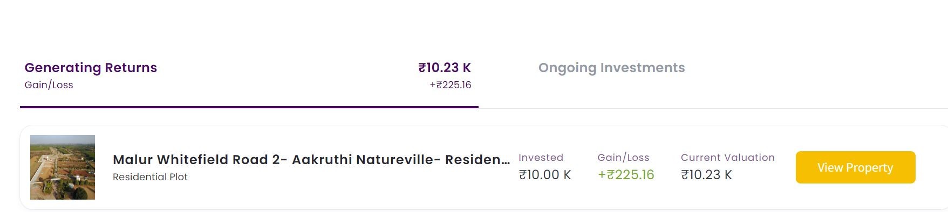This screenshot has height=212, width=948.
Task: Click the +₹225.16 figure under tab total
Action: (450, 85)
